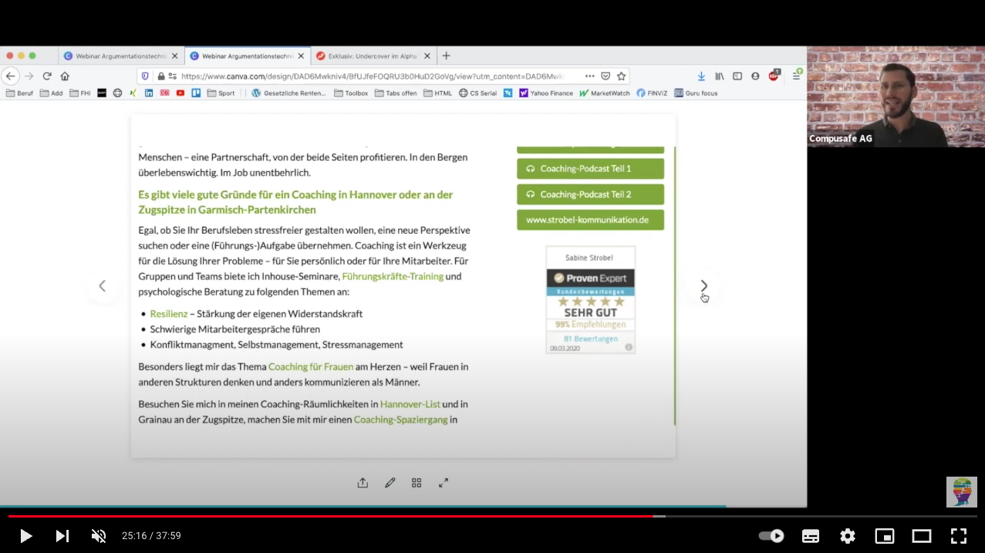
Task: Open the Firefox account icon
Action: click(755, 76)
